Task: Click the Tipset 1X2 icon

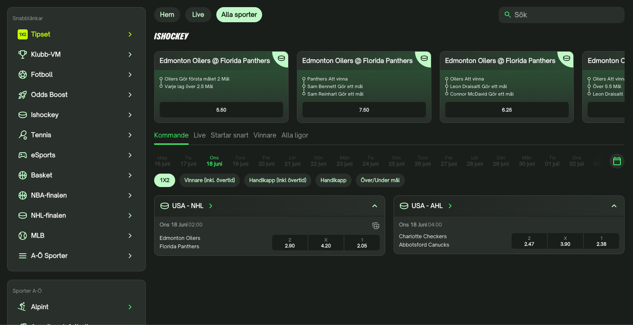Action: [x=23, y=34]
